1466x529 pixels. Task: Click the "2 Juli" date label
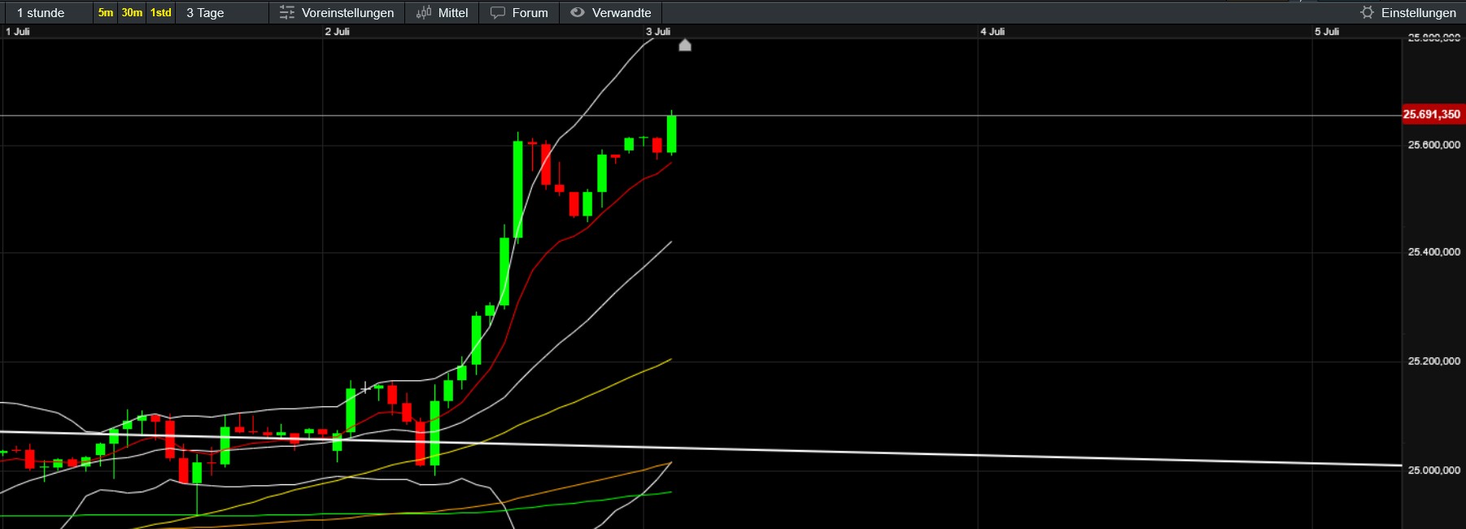point(338,32)
